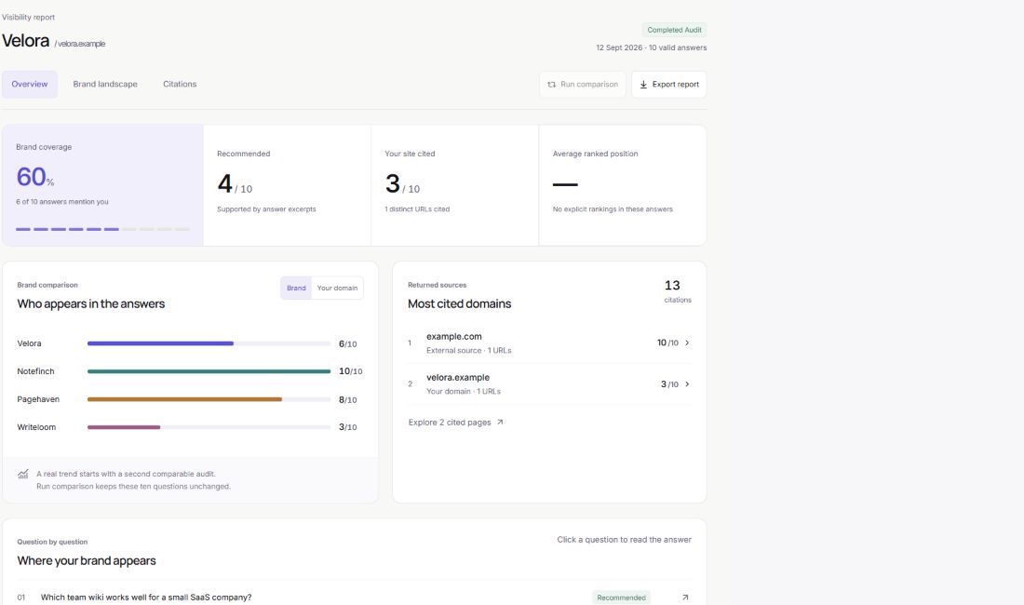1024x605 pixels.
Task: Click Click a question to read the answer
Action: click(624, 540)
